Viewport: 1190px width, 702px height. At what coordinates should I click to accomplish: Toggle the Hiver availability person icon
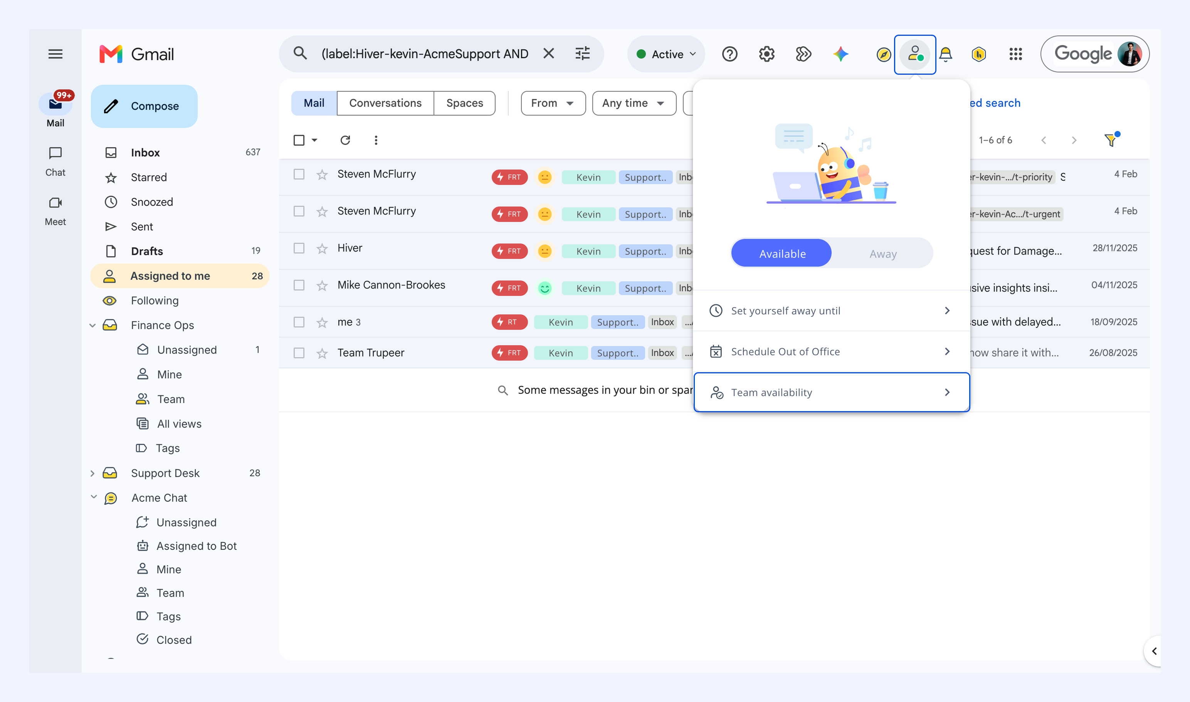[x=914, y=54]
